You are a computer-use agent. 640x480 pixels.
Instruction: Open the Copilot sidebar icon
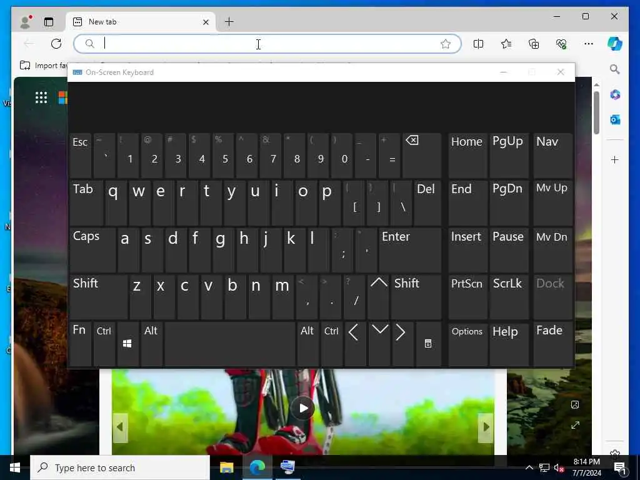pos(615,44)
